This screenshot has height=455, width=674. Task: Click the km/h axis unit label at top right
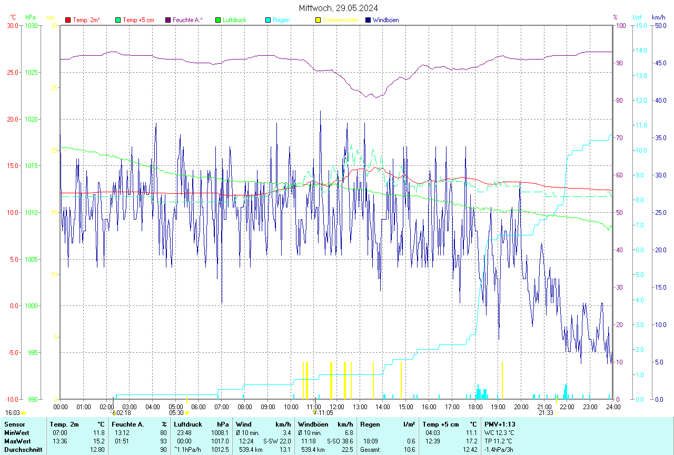point(659,17)
